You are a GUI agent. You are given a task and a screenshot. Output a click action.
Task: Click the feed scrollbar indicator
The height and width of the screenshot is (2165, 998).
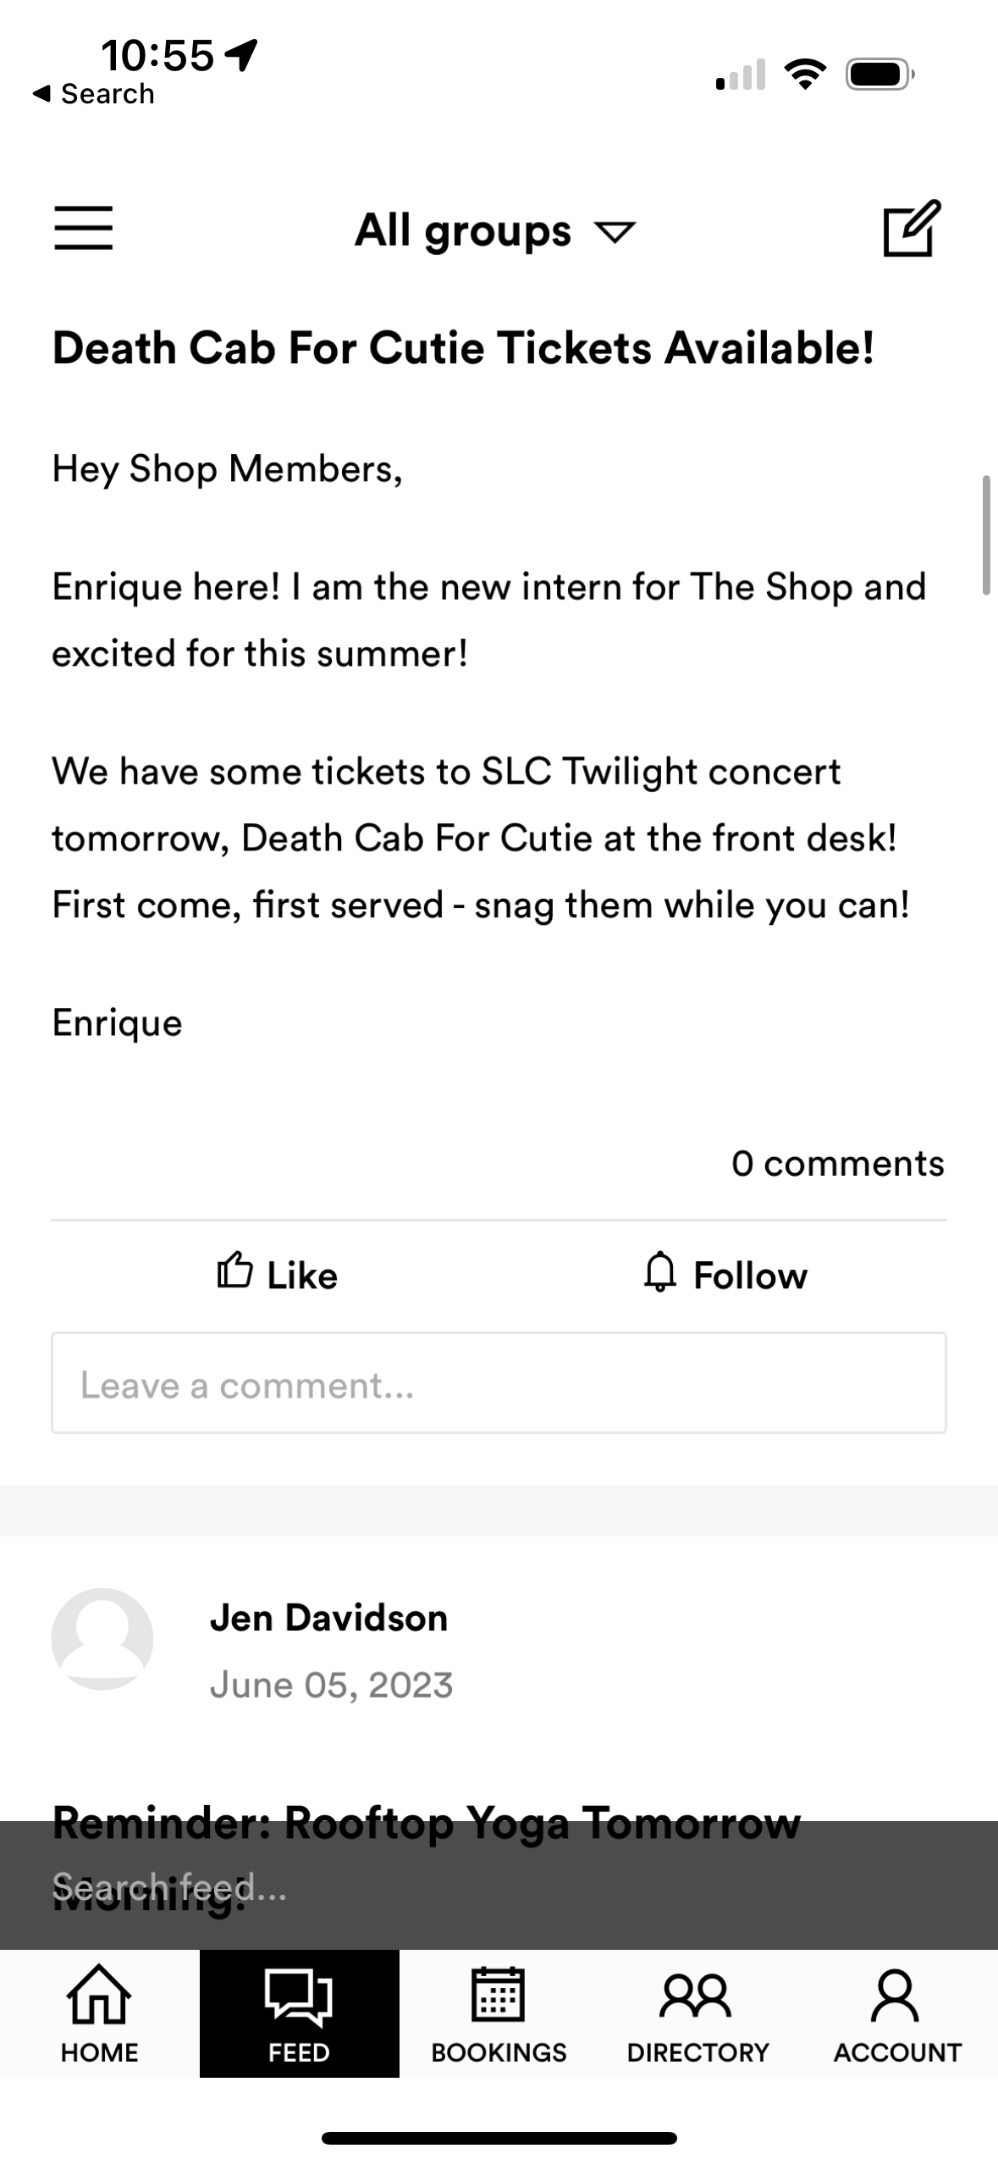(x=986, y=535)
